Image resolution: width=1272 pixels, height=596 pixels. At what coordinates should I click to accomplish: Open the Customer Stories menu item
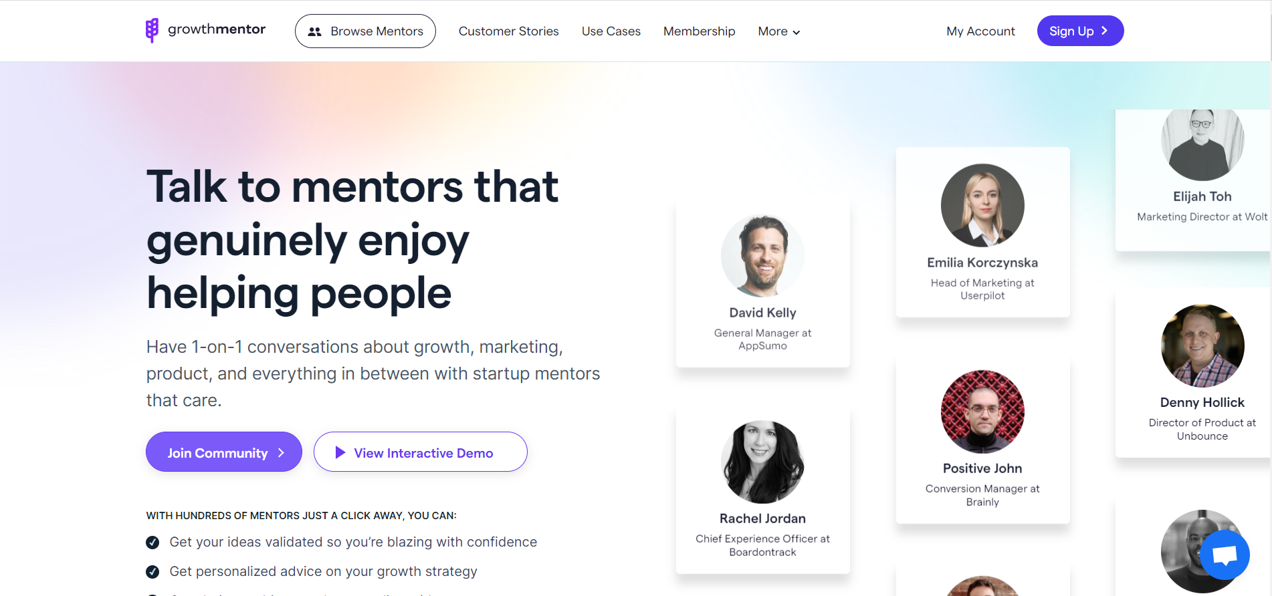click(508, 31)
